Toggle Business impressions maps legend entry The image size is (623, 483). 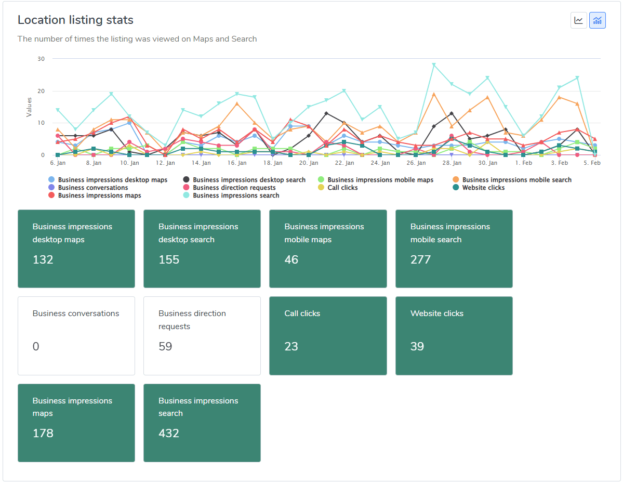click(95, 195)
